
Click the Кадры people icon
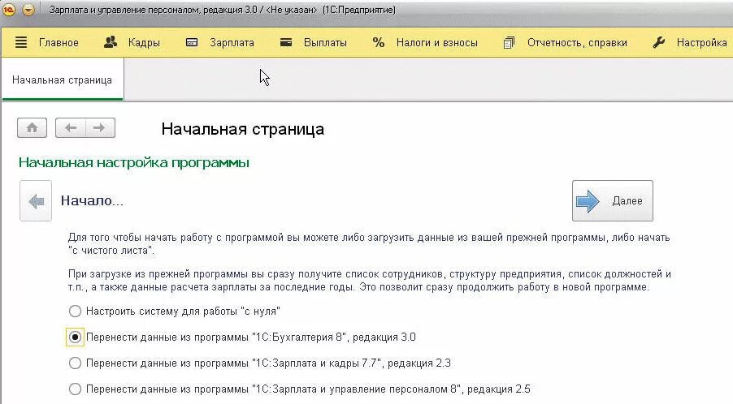(x=111, y=42)
